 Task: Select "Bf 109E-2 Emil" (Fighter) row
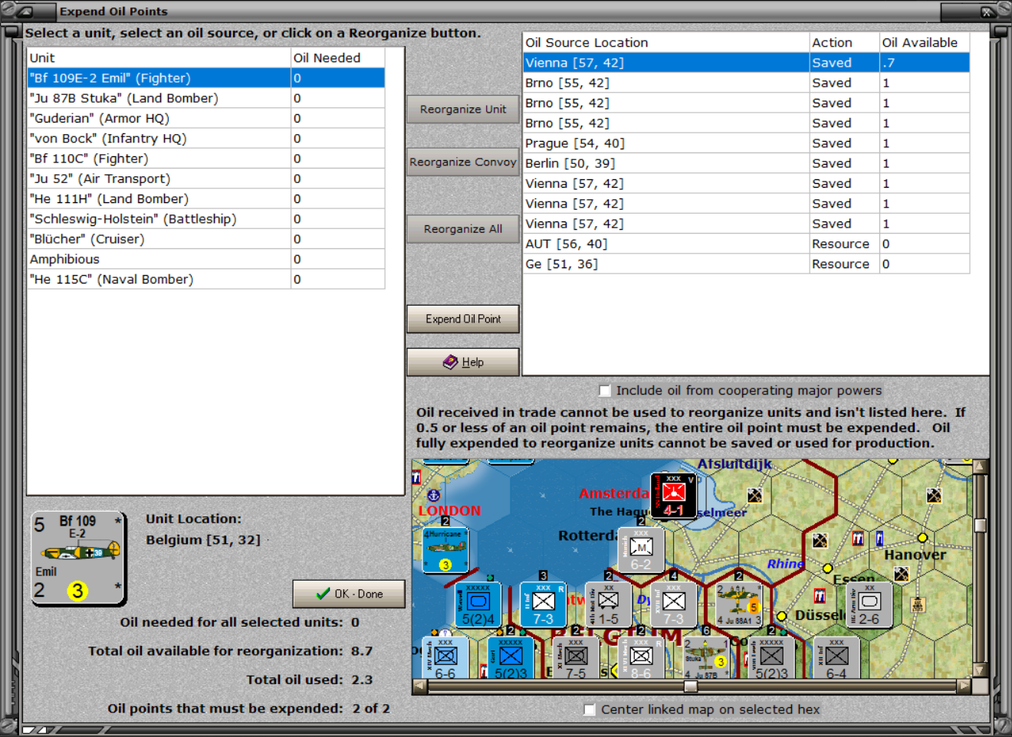205,78
